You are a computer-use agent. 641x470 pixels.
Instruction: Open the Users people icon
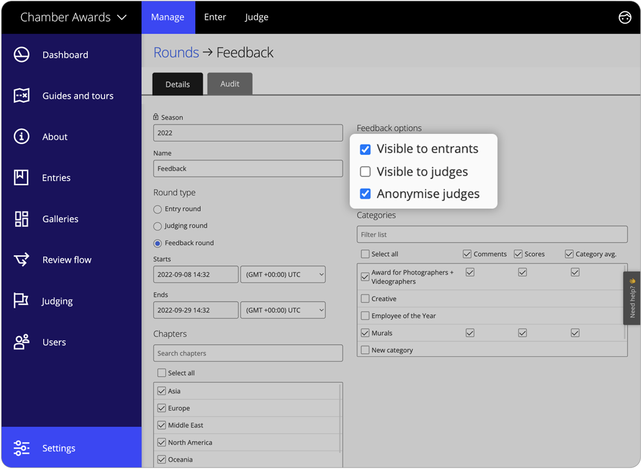[x=22, y=342]
